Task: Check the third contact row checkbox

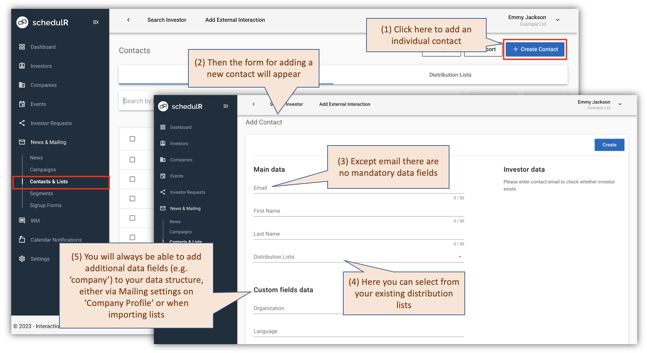Action: pyautogui.click(x=132, y=179)
